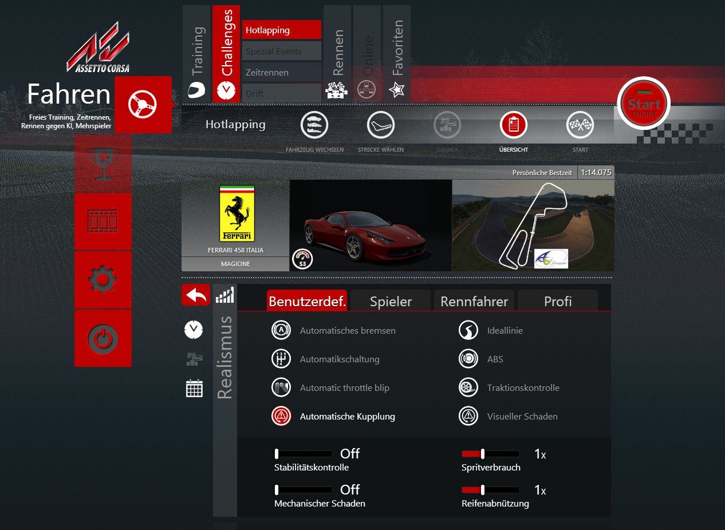The image size is (725, 530).
Task: Click the 1:14.075 best time value
Action: (596, 172)
